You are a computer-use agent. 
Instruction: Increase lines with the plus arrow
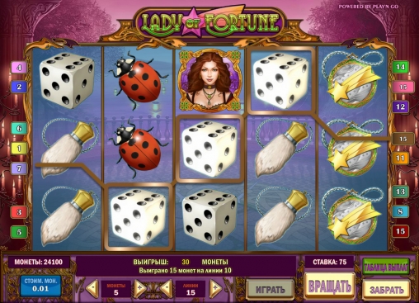[x=215, y=288]
